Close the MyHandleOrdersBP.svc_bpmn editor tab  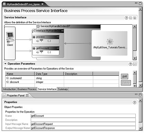click(x=42, y=4)
